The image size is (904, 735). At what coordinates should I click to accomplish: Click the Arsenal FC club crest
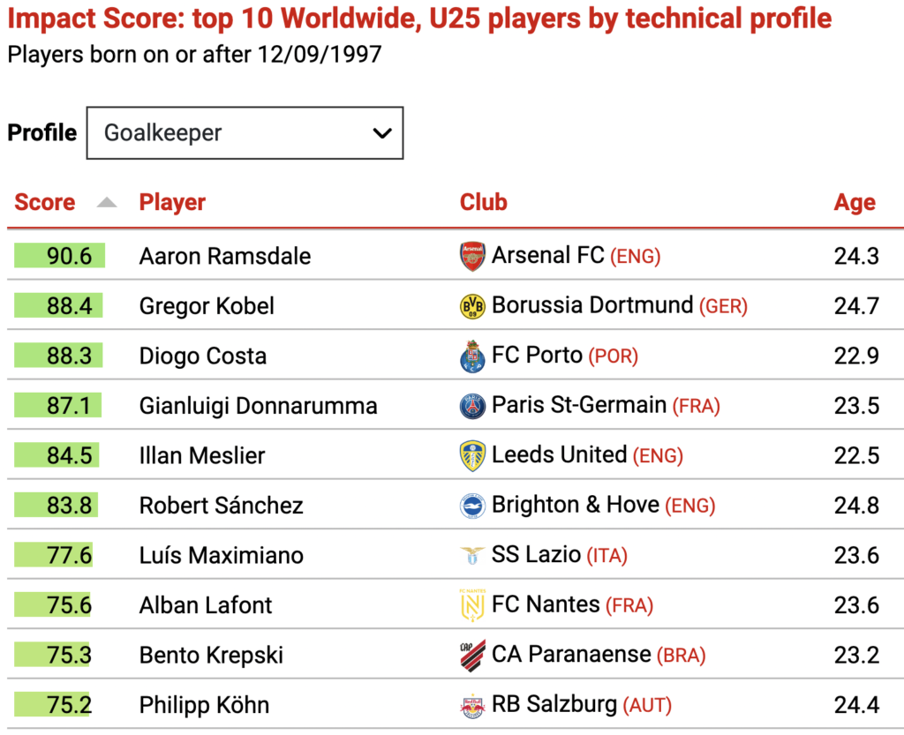tap(472, 256)
